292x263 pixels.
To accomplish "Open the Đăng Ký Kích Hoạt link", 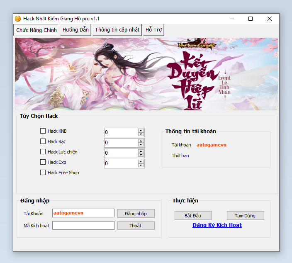I will click(x=217, y=225).
